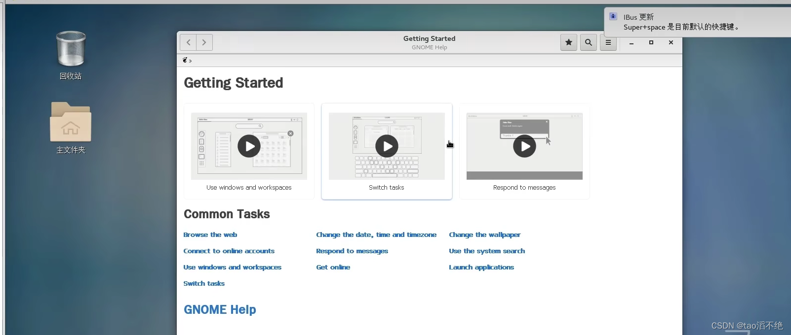Image resolution: width=791 pixels, height=335 pixels.
Task: Open Change the wallpaper link
Action: pyautogui.click(x=485, y=235)
